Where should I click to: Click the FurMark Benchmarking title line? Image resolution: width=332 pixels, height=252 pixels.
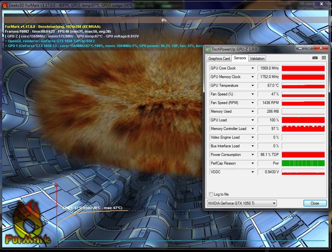pos(53,27)
